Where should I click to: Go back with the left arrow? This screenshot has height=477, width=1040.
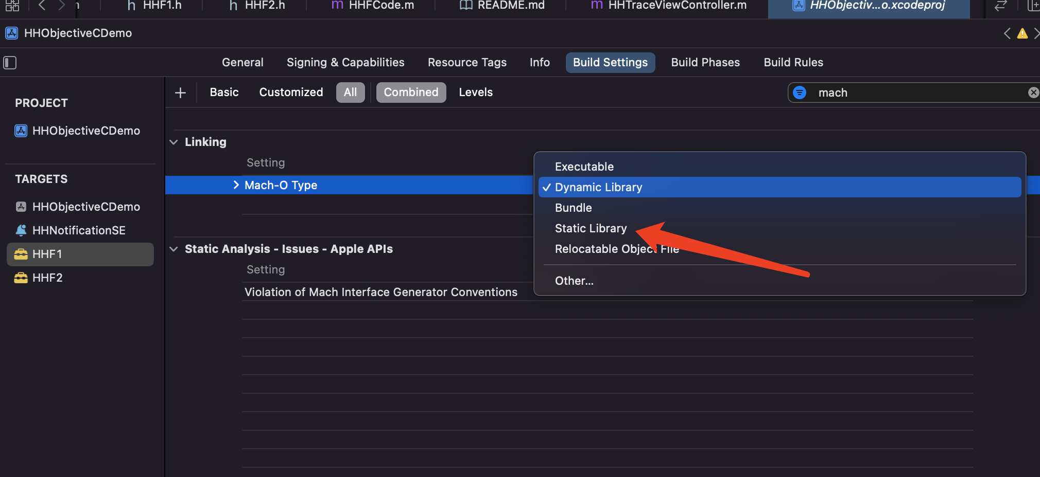click(x=42, y=6)
